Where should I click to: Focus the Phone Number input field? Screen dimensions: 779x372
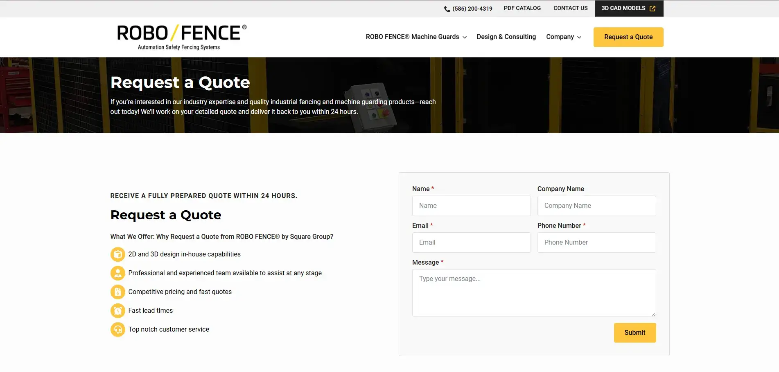click(597, 243)
